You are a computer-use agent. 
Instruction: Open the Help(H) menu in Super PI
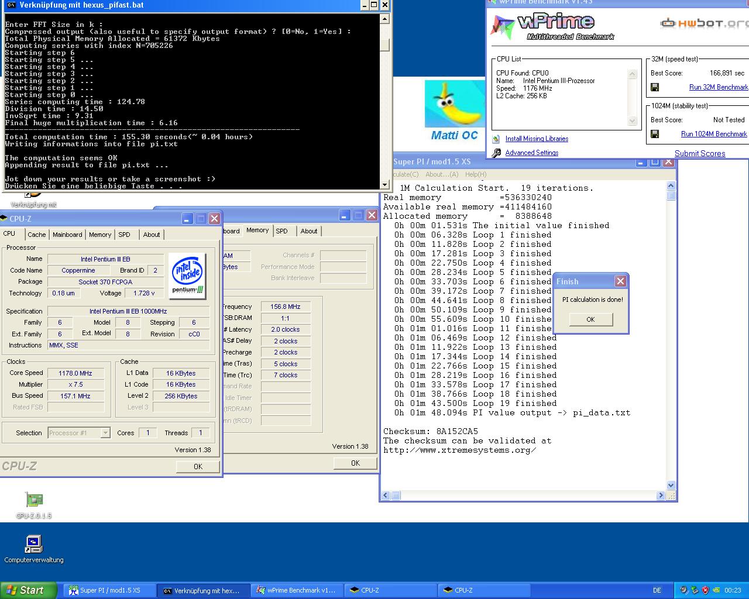(476, 174)
